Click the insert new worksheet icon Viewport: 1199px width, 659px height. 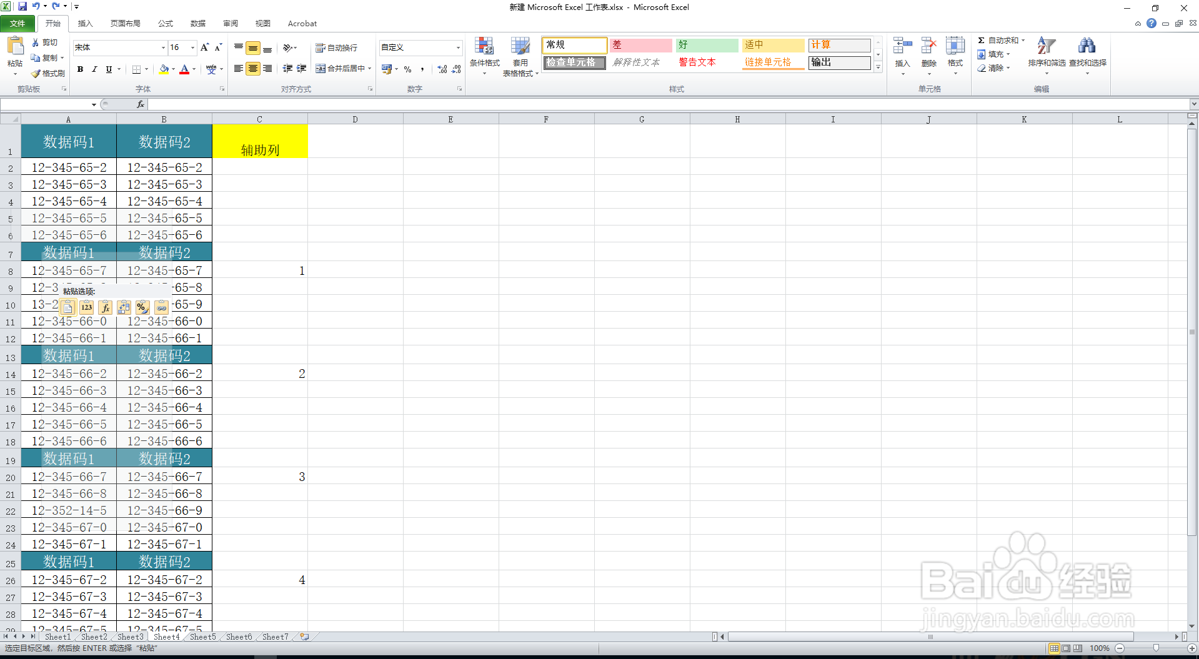(304, 637)
